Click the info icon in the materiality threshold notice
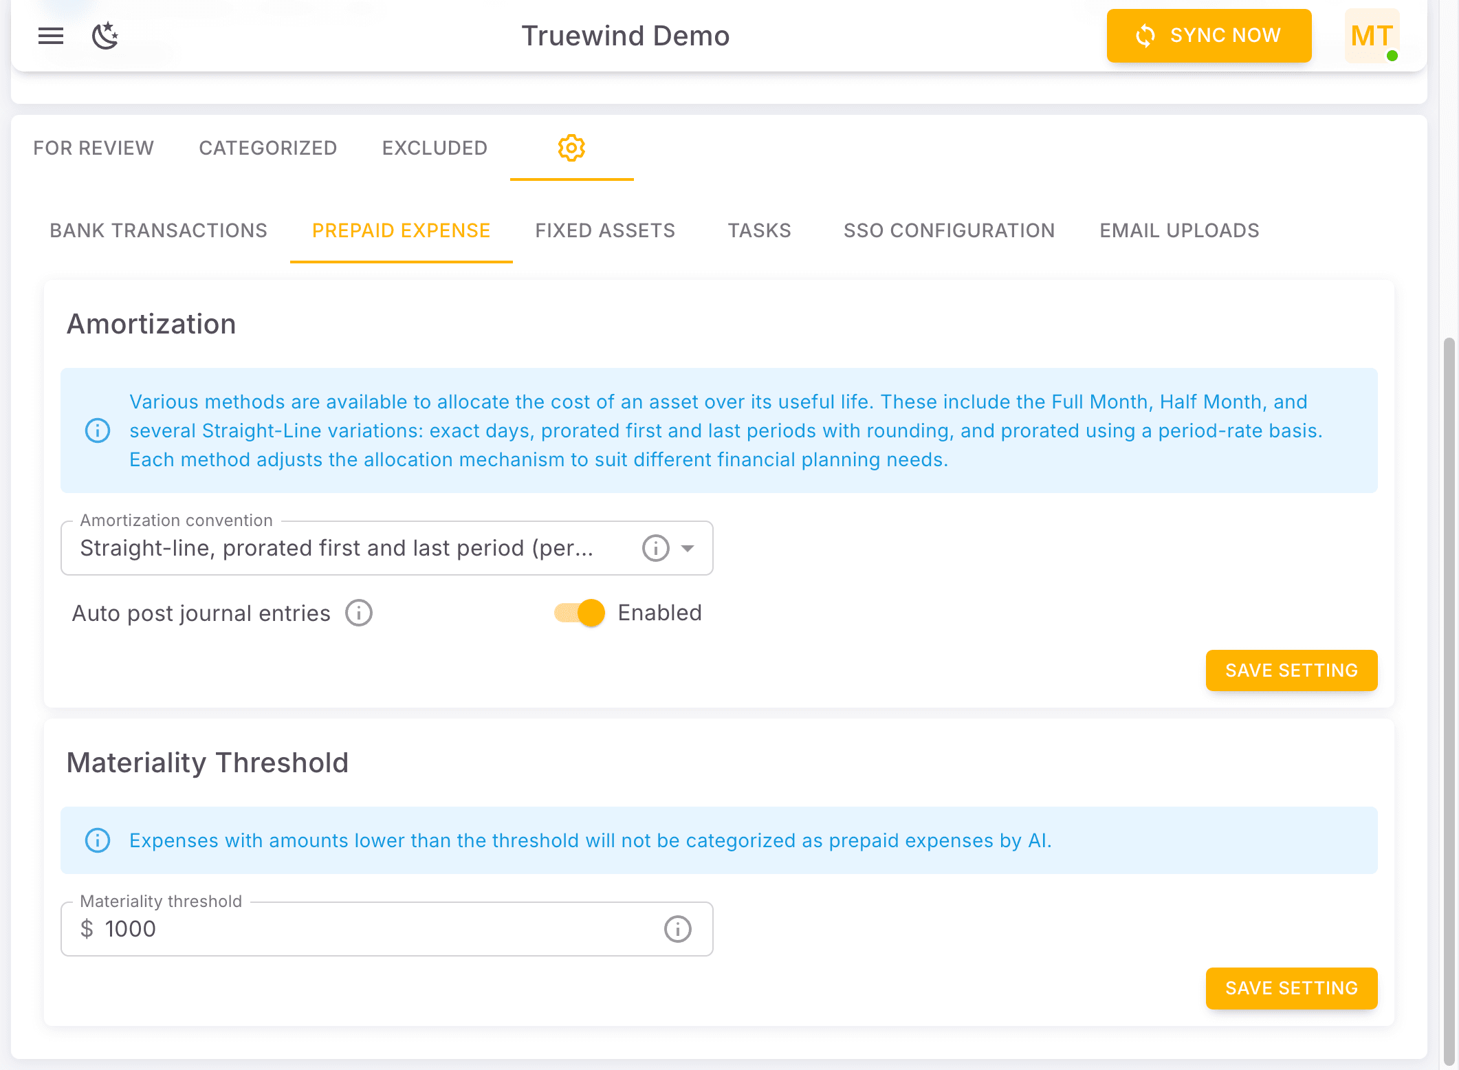 pos(97,840)
